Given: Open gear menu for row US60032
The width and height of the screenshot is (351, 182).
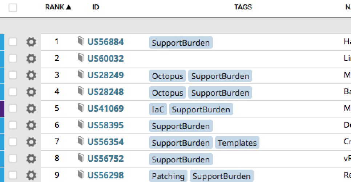Looking at the screenshot, I should point(31,58).
